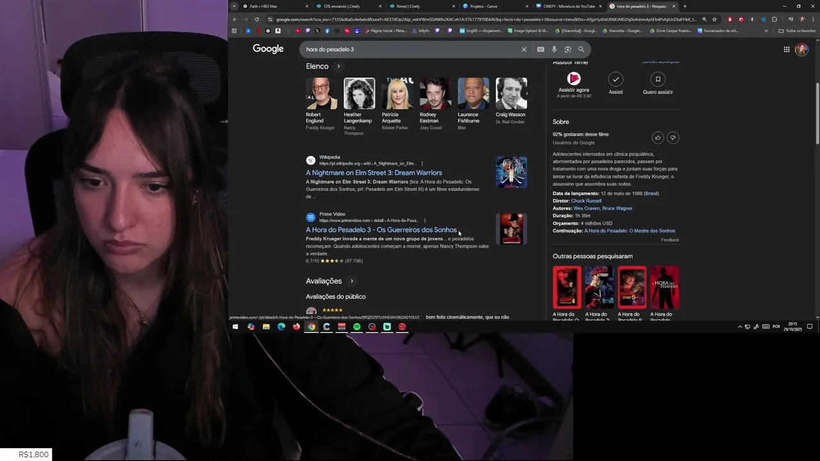Mark the film as Assisti
Image resolution: width=820 pixels, height=461 pixels.
click(616, 79)
